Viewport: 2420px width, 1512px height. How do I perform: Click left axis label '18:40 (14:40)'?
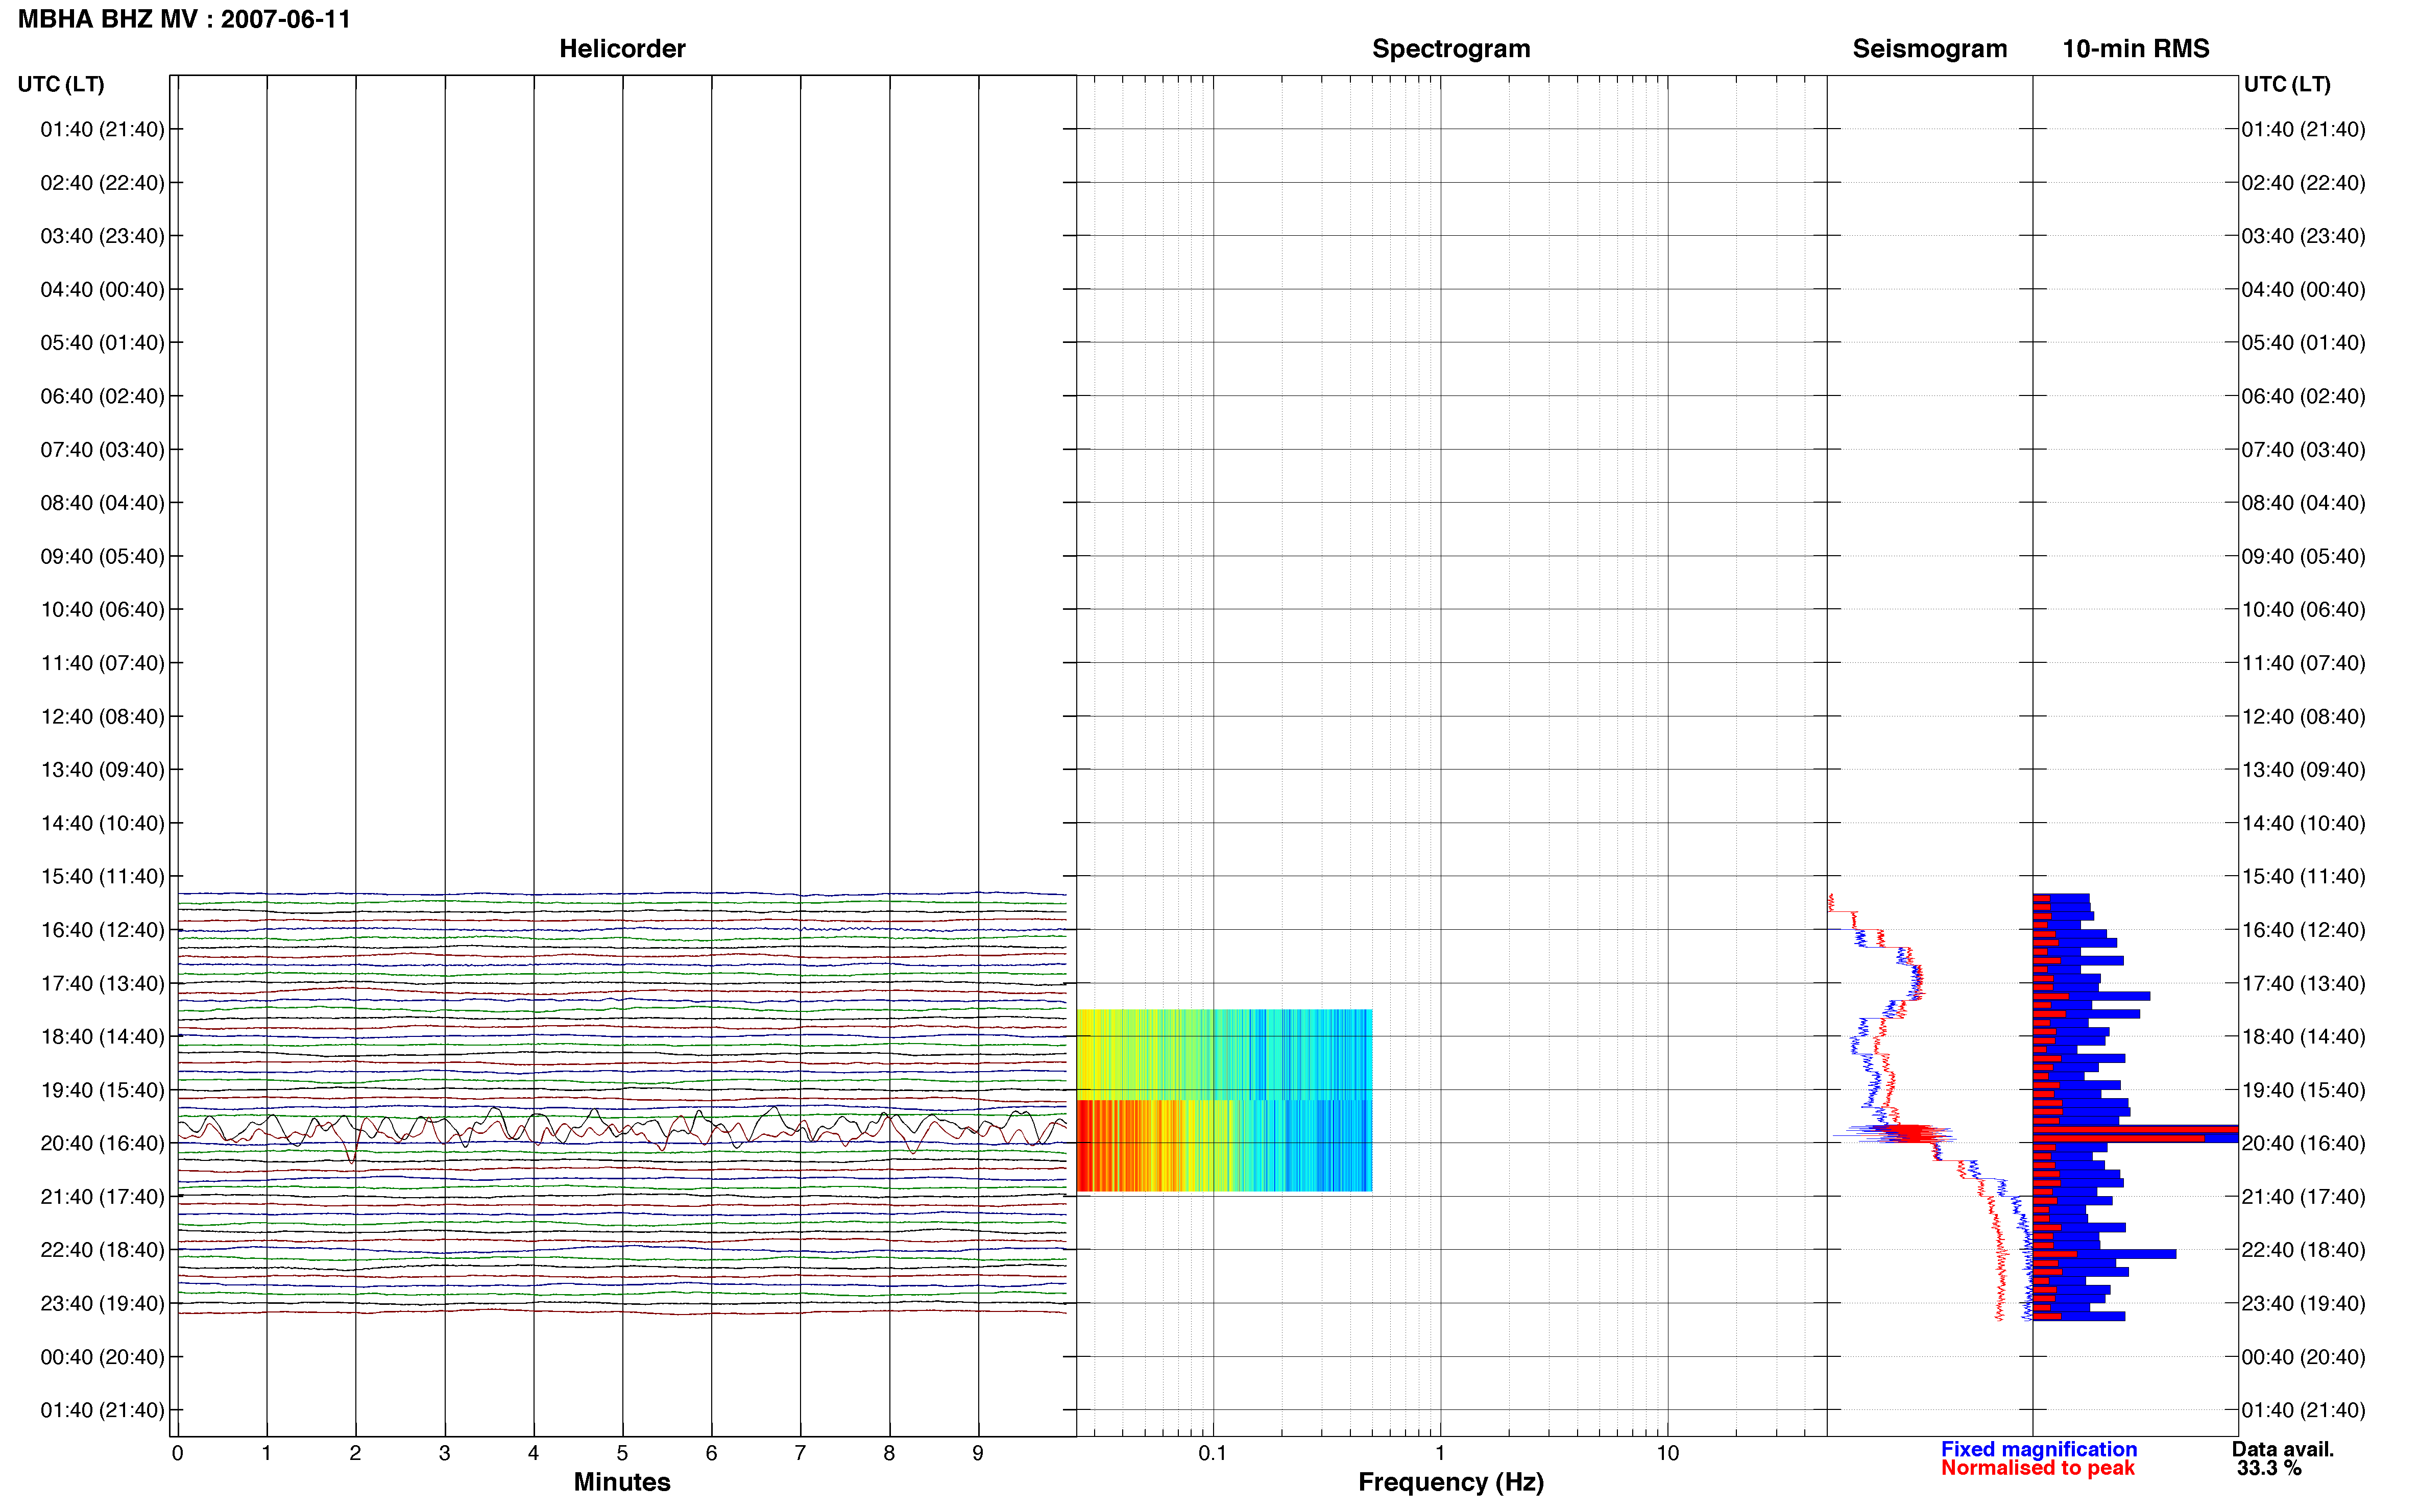(102, 1036)
